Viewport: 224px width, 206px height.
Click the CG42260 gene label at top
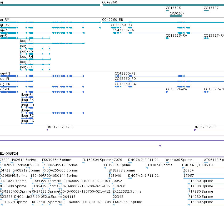[109, 2]
